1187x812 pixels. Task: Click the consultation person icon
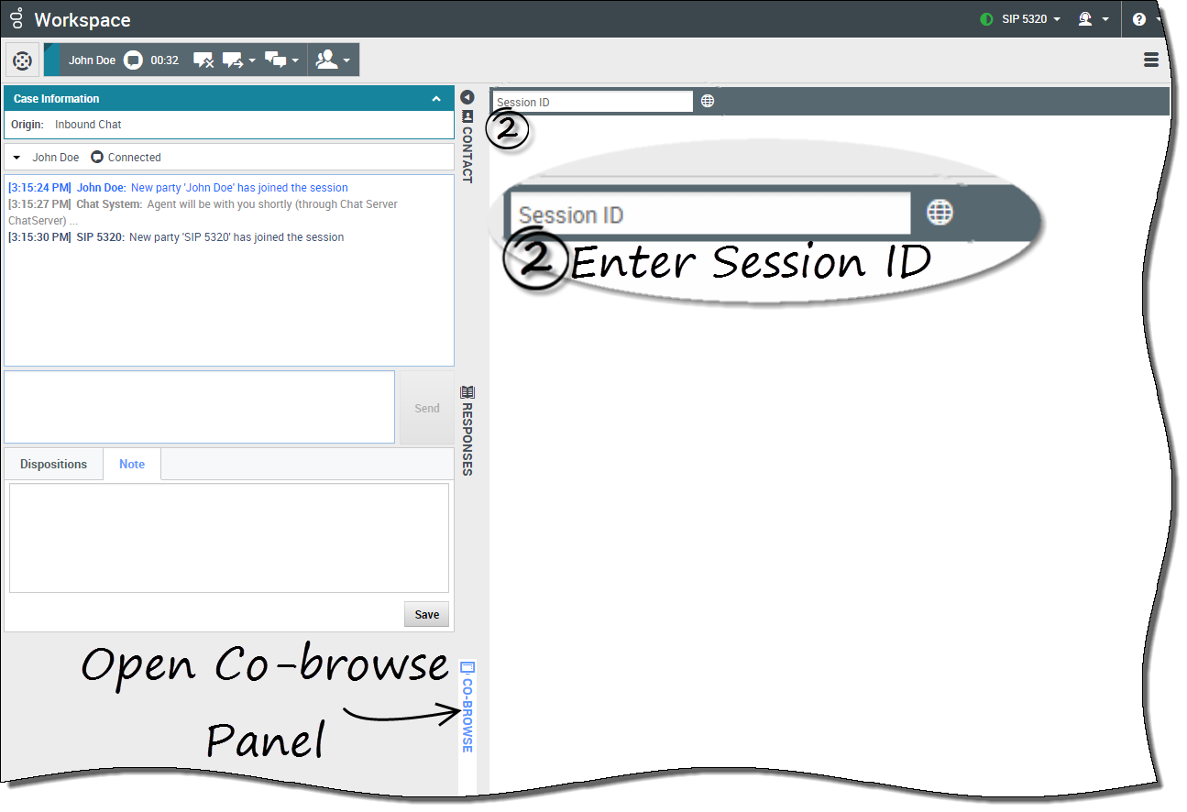326,60
